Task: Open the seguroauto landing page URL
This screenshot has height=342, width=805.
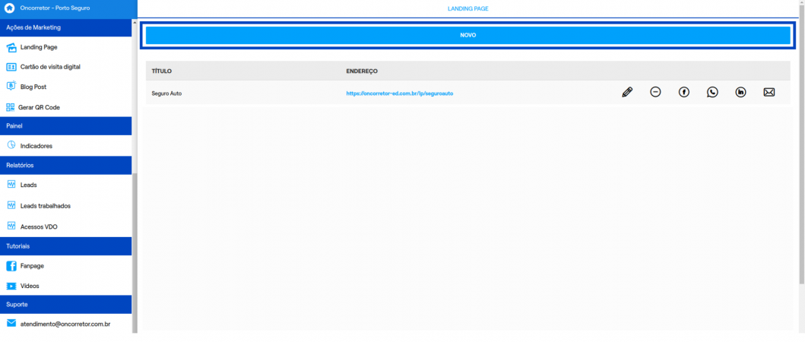Action: 400,94
